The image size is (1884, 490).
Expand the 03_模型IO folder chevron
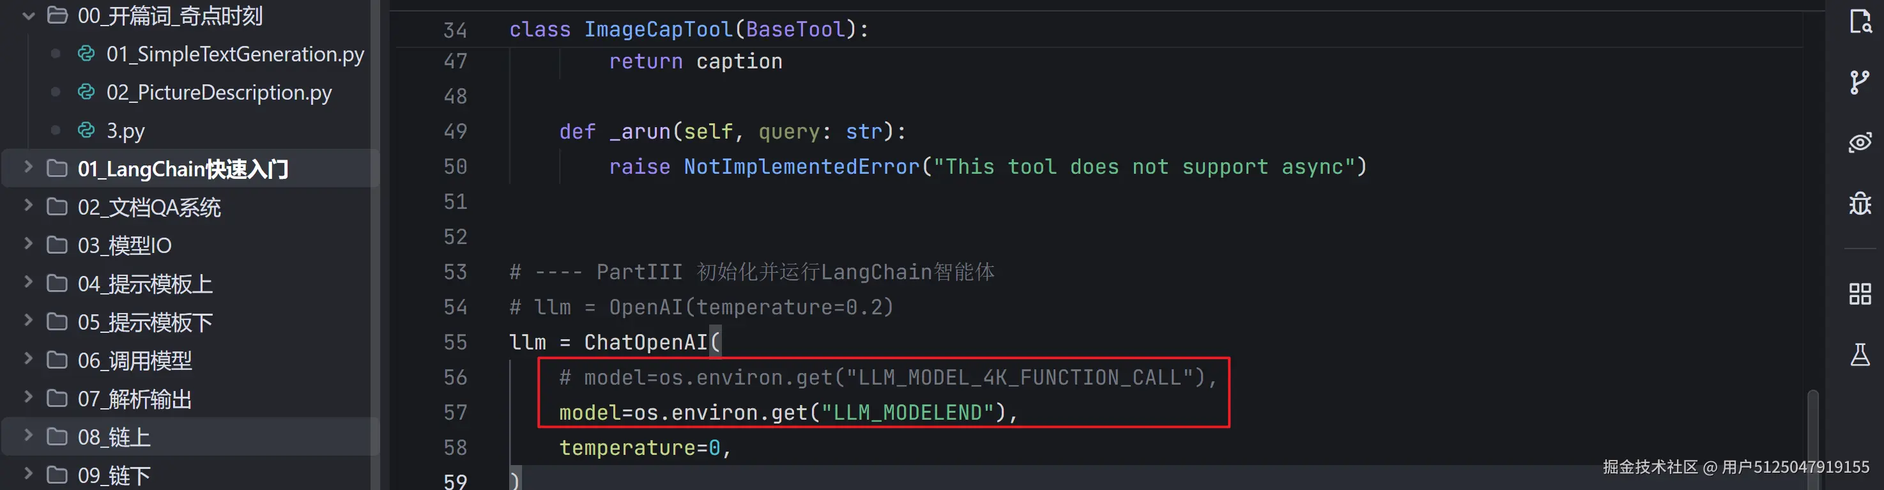pos(29,243)
